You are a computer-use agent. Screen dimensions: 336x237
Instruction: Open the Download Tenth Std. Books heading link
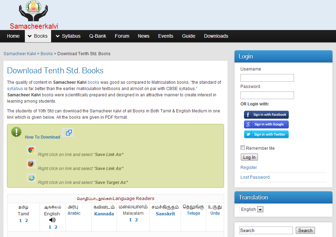click(55, 71)
